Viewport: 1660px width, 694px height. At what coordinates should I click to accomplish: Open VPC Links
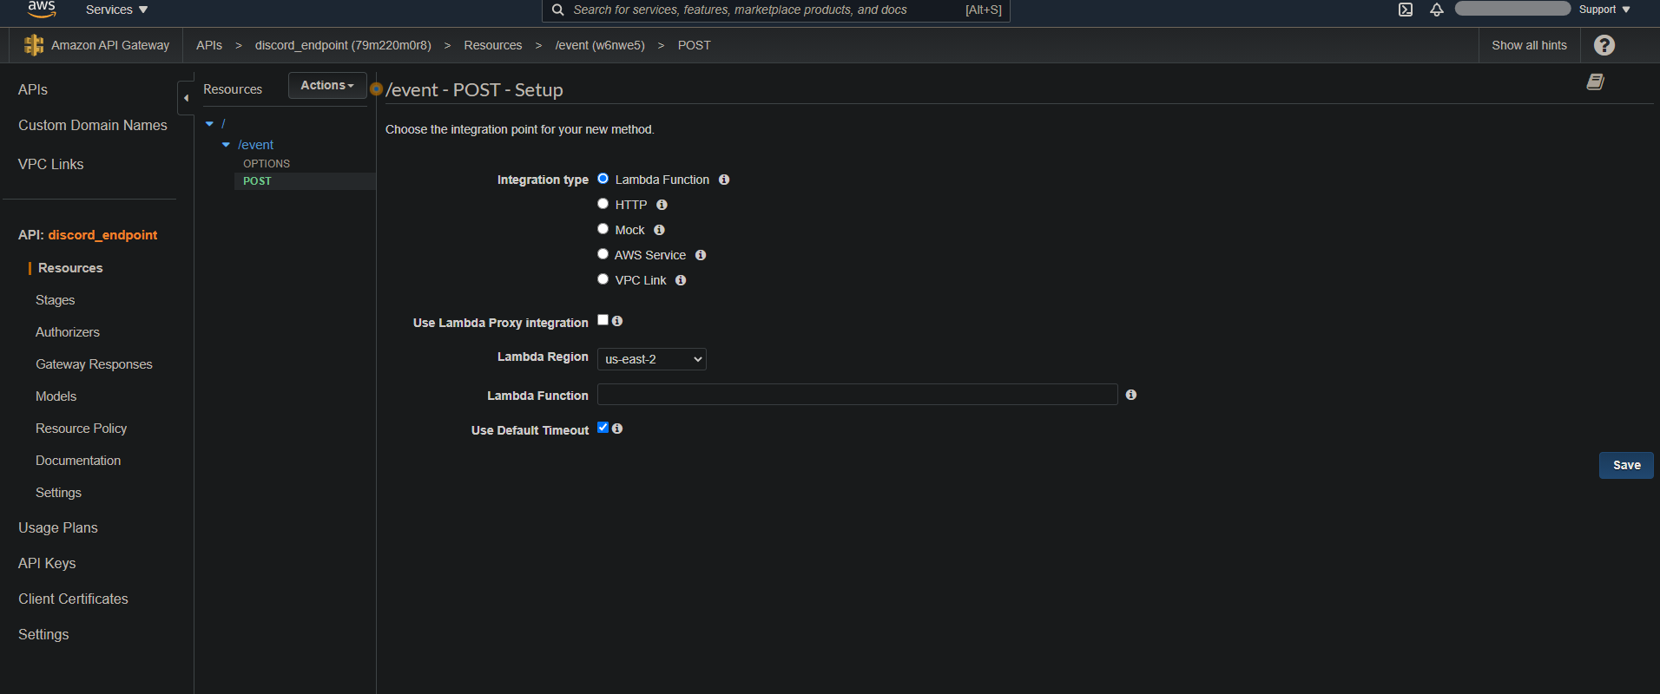tap(51, 164)
